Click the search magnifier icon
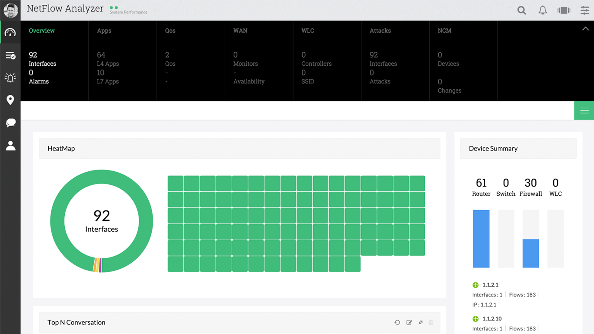 [x=522, y=10]
